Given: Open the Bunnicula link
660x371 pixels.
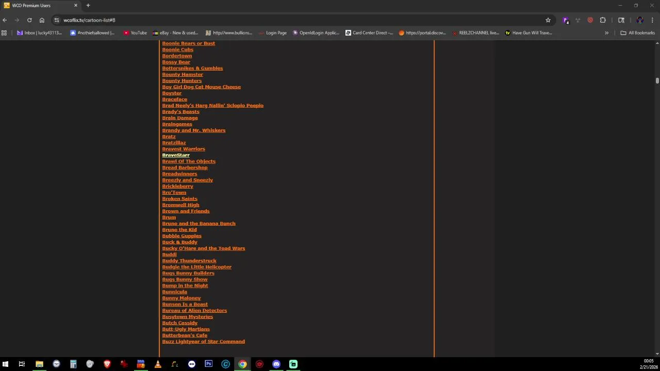Looking at the screenshot, I should click(174, 292).
